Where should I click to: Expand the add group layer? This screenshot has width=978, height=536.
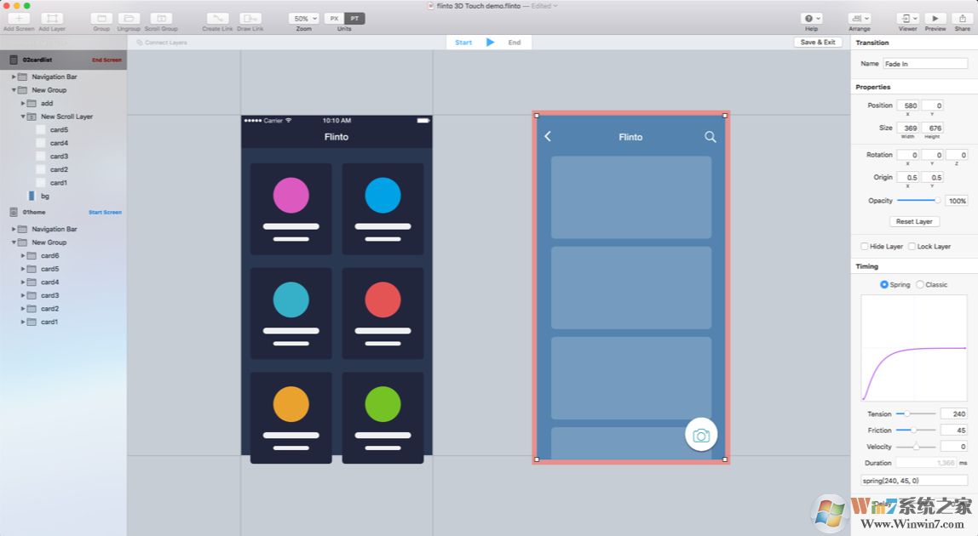pos(23,104)
